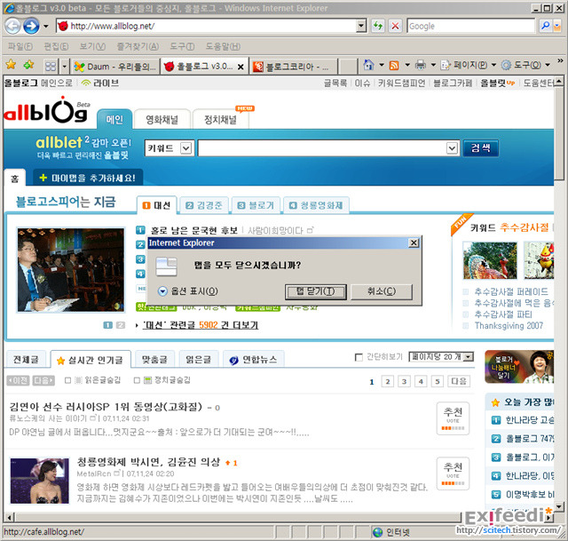Select the 정치채널 channel tab
Image resolution: width=568 pixels, height=541 pixels.
[x=220, y=120]
